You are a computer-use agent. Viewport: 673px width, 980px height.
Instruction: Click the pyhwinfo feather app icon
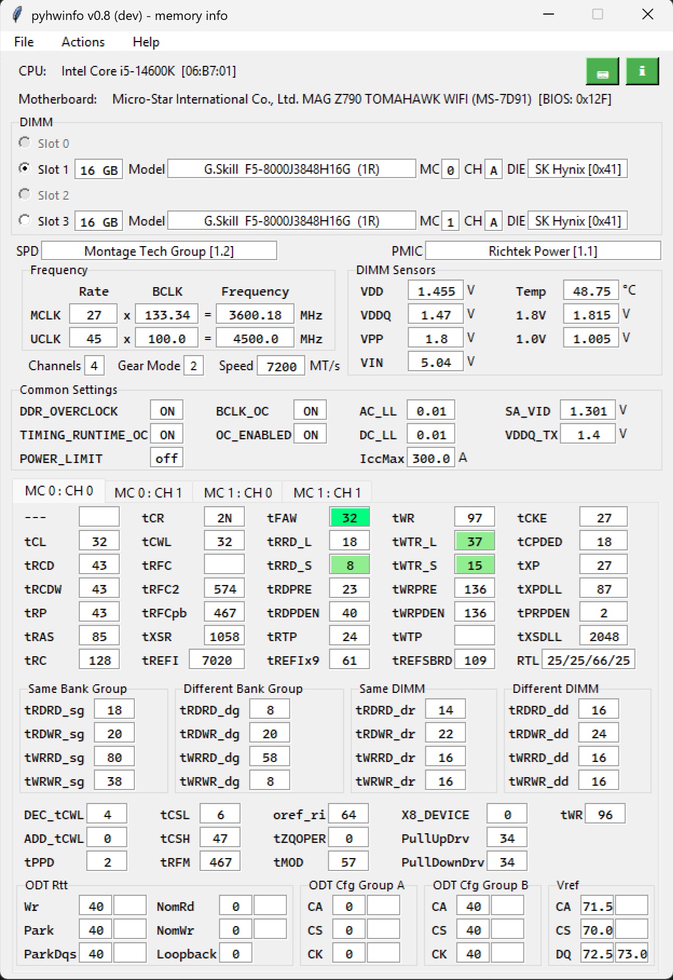[x=17, y=15]
